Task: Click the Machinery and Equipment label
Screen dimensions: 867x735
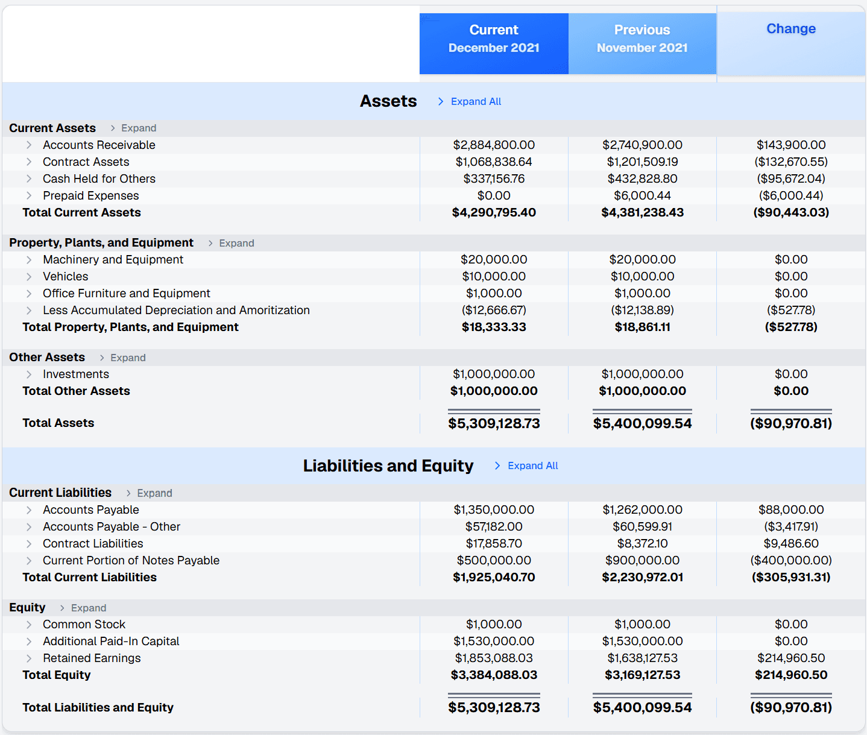Action: click(x=113, y=259)
